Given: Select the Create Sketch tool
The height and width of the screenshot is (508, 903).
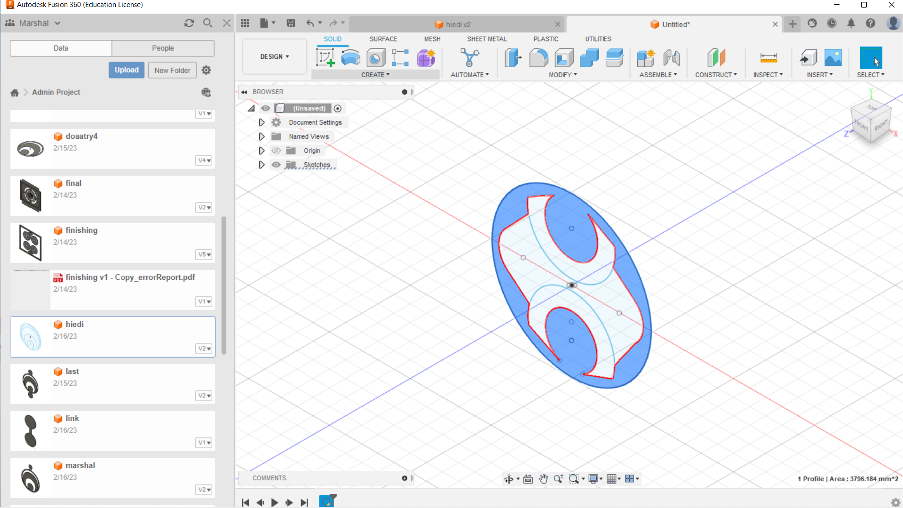Looking at the screenshot, I should [325, 58].
